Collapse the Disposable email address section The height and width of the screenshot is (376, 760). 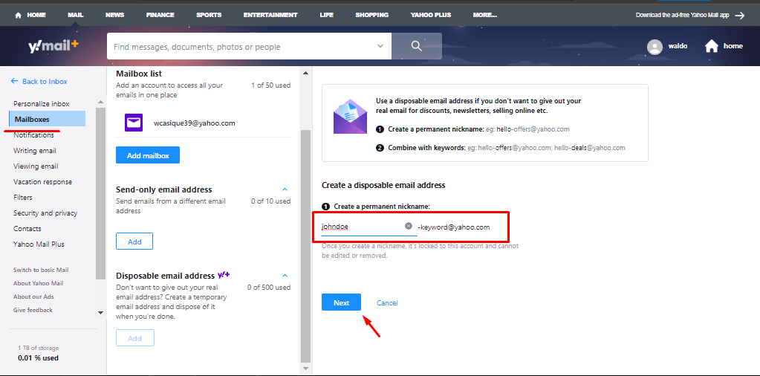[285, 276]
